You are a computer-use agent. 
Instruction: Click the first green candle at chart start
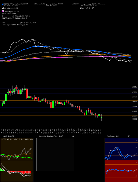(2, 105)
